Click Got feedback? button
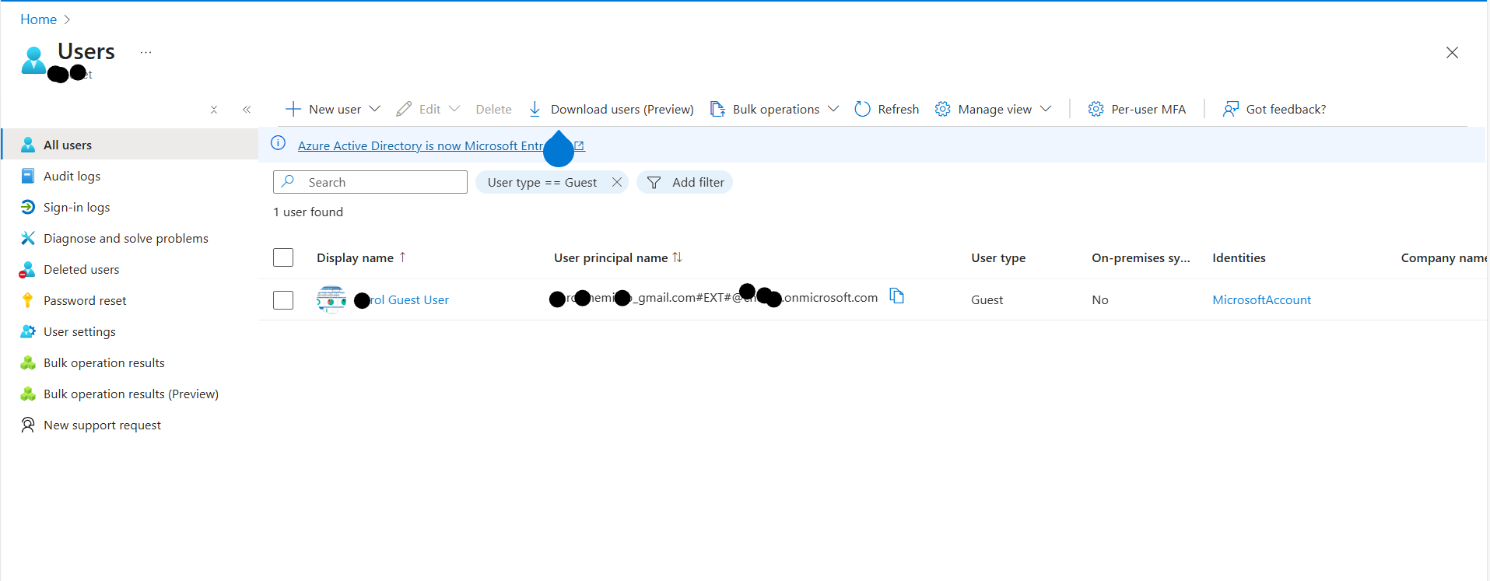This screenshot has height=581, width=1490. click(x=1274, y=109)
